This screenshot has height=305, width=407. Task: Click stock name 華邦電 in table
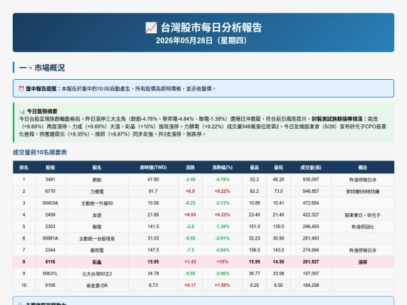[x=96, y=250]
